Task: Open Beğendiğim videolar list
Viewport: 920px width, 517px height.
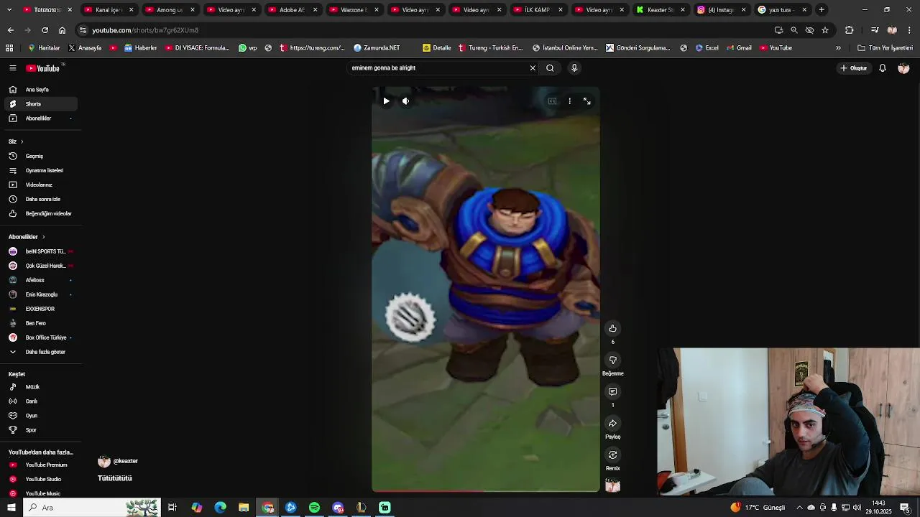Action: pos(40,214)
